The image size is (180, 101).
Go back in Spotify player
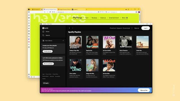click(69, 28)
